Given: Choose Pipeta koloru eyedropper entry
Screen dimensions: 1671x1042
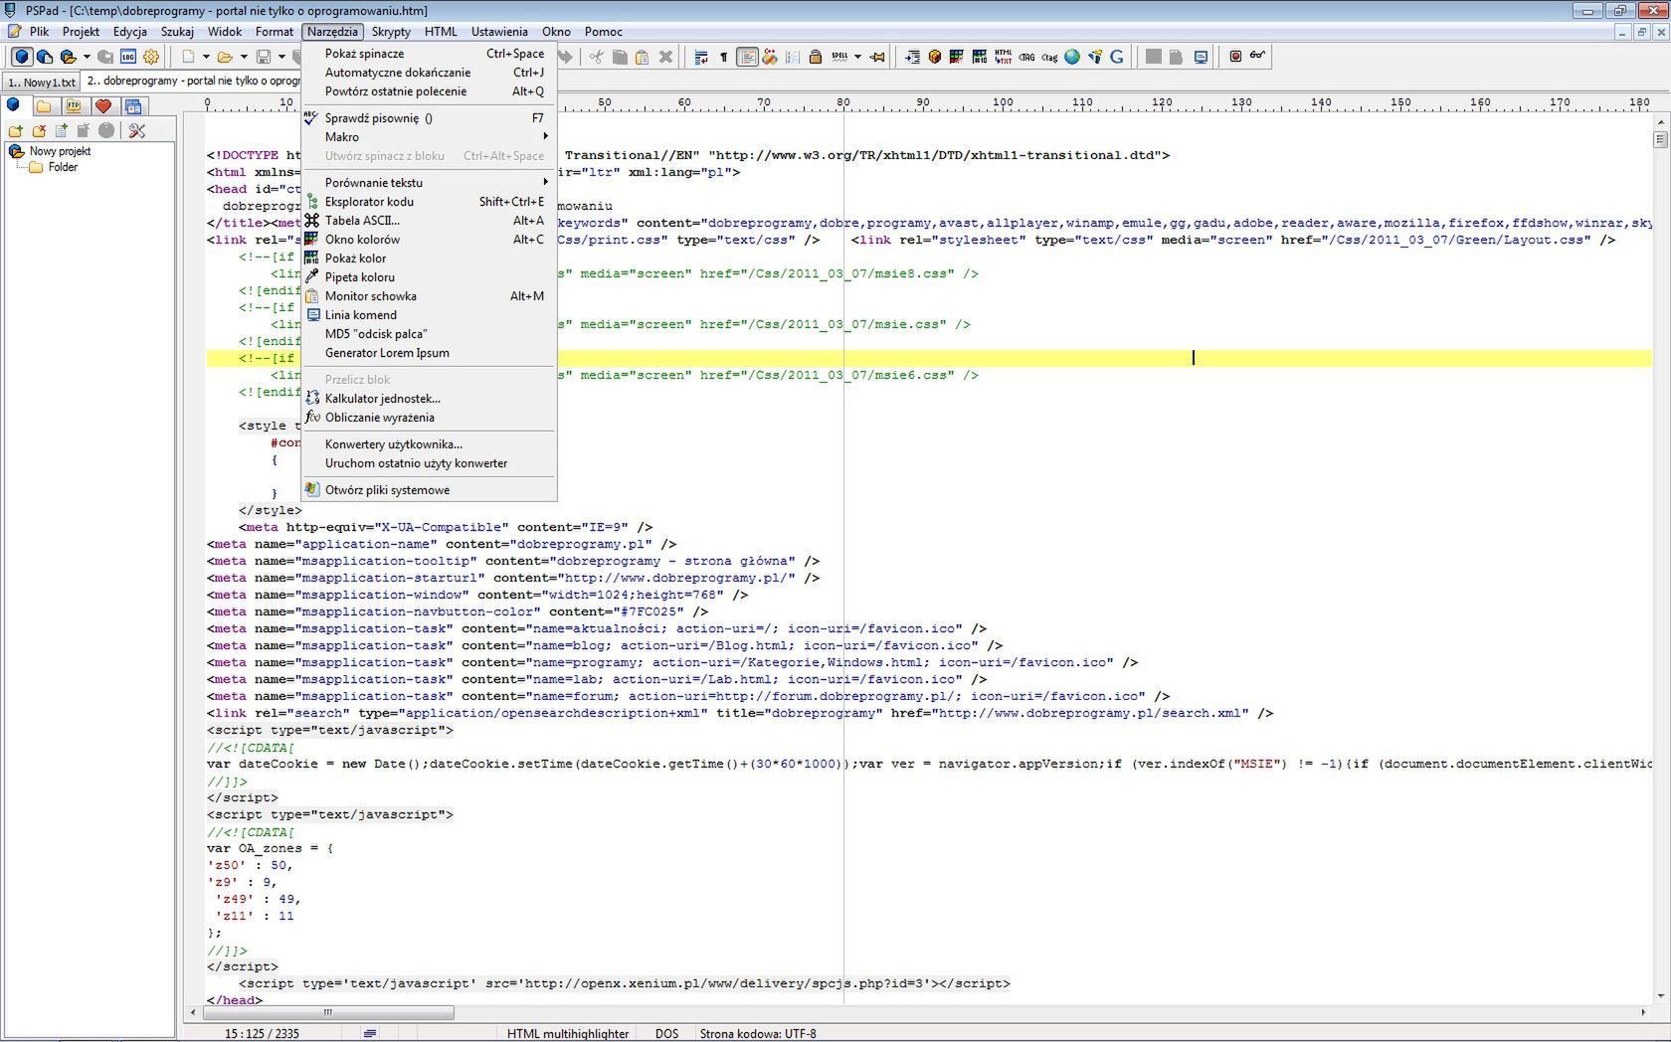Looking at the screenshot, I should (429, 277).
